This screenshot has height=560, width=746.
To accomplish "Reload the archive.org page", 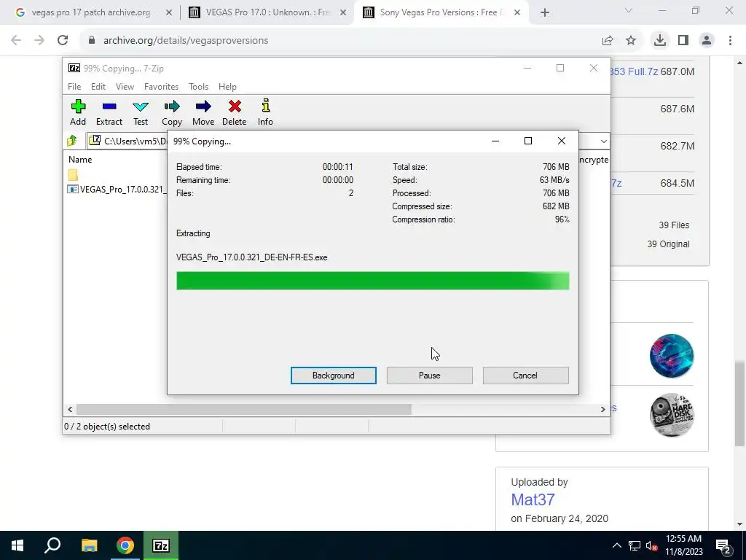I will click(x=63, y=41).
